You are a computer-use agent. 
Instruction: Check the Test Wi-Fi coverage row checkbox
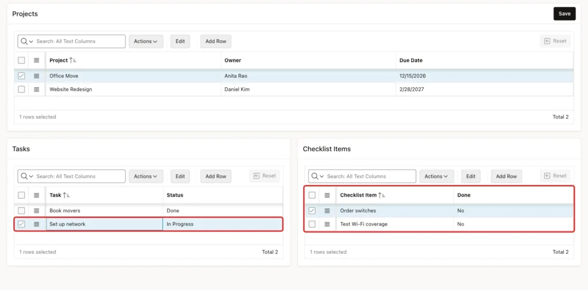312,224
